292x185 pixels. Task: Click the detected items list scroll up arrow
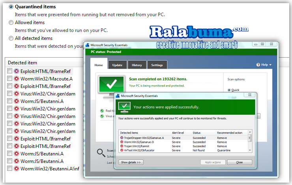coord(250,132)
